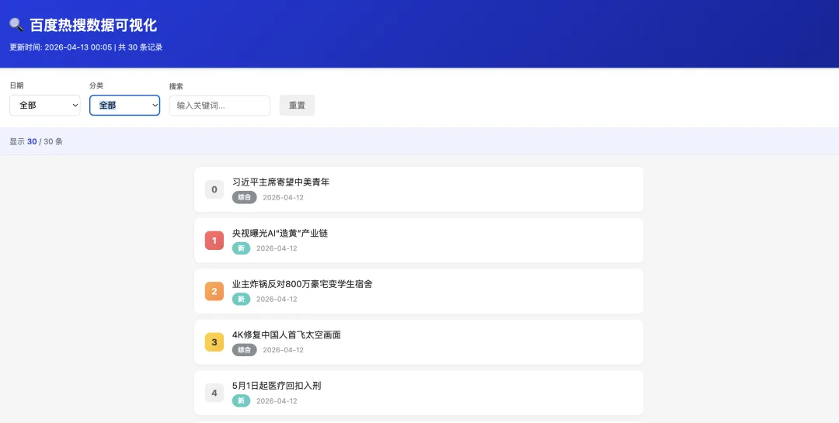
Task: Focus the 输入关键词 search field
Action: click(219, 106)
